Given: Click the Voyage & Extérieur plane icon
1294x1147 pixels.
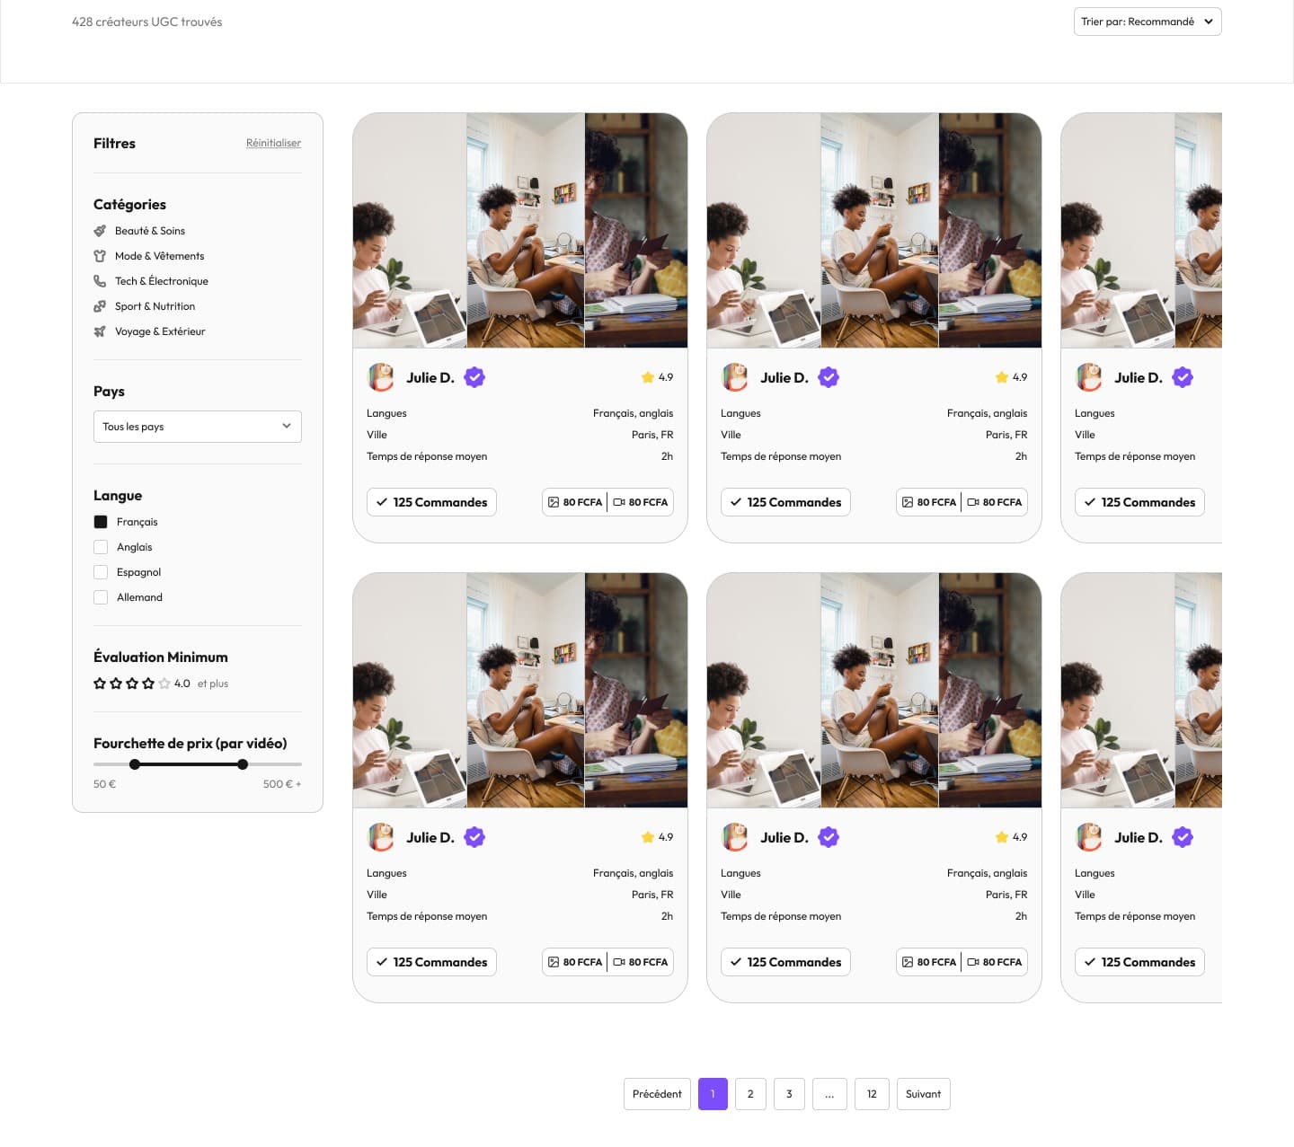Looking at the screenshot, I should tap(100, 331).
